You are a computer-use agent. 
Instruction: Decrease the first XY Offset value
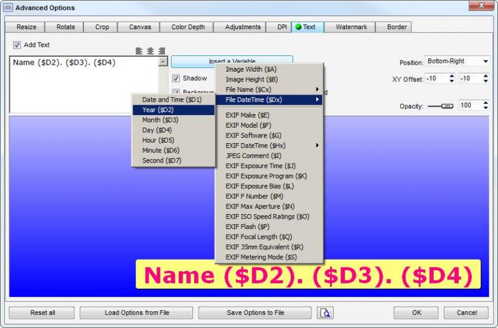coord(452,81)
